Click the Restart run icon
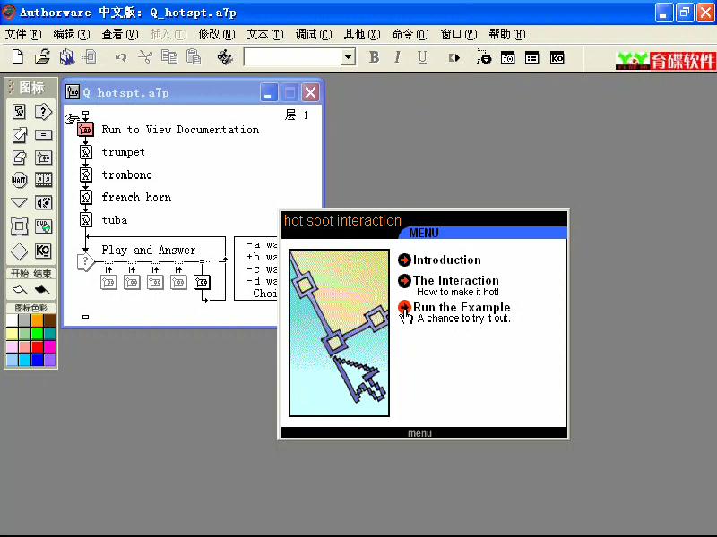Screen dimensions: 717x537 [454, 58]
